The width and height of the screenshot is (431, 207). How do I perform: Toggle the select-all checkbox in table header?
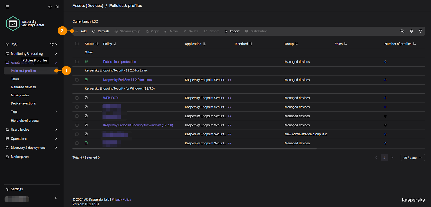[x=77, y=44]
